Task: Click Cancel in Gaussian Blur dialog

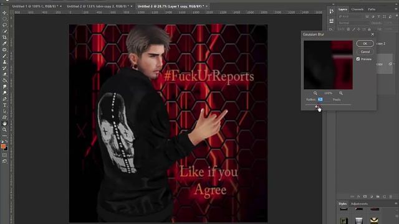Action: click(x=365, y=52)
